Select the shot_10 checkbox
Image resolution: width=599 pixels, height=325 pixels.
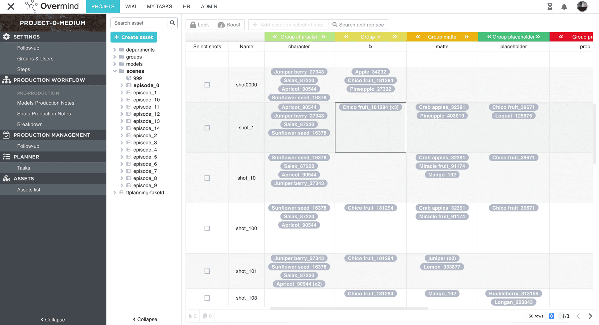point(207,178)
